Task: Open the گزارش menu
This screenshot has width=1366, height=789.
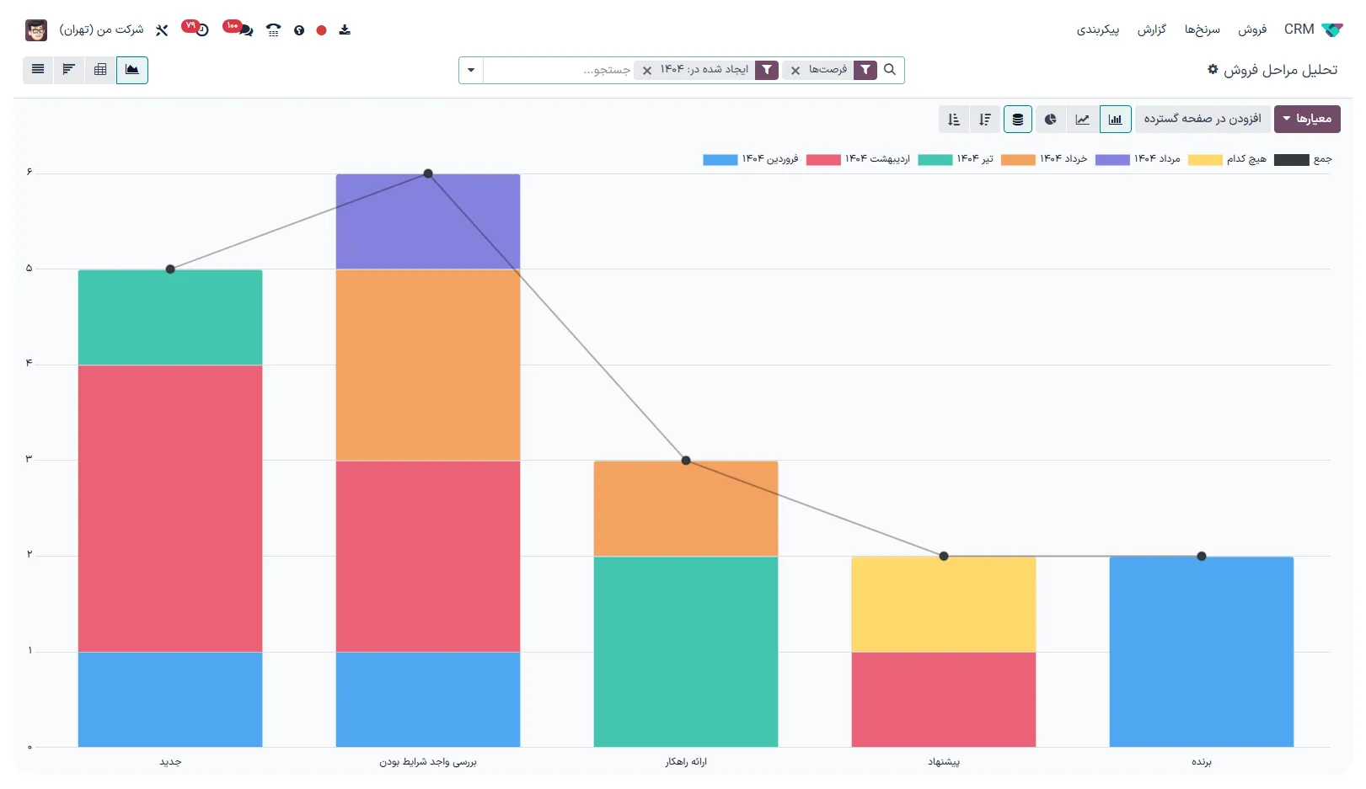Action: (1151, 29)
